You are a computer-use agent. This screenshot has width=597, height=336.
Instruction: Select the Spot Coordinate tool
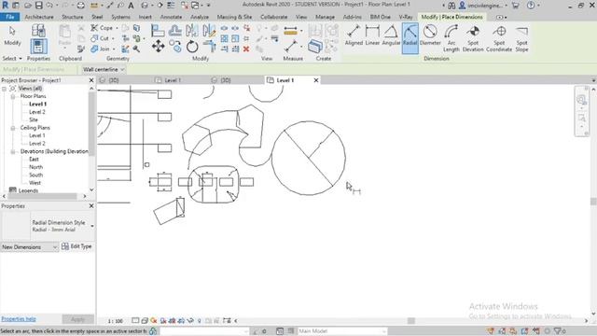pos(499,38)
